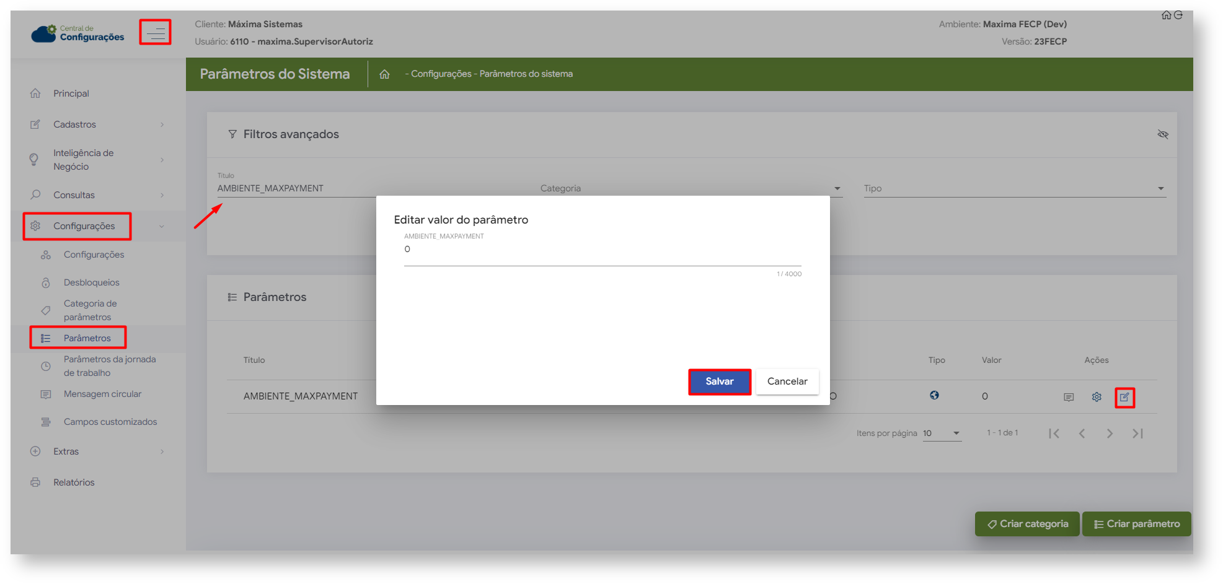
Task: Click the tag icon beside Categoria de parâmetros
Action: [46, 310]
